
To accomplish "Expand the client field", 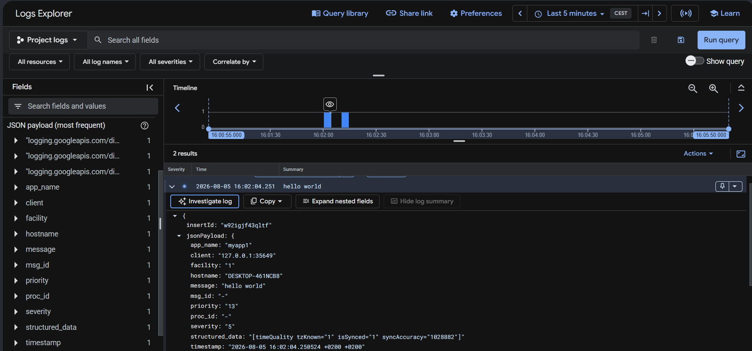I will click(16, 203).
